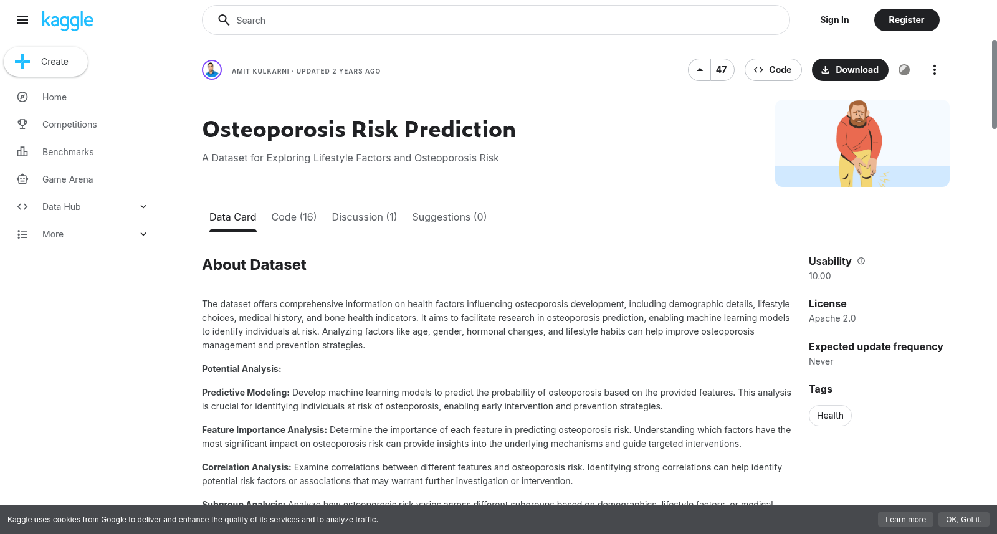Click in the Search input field
Viewport: 997px width, 534px height.
[x=496, y=20]
